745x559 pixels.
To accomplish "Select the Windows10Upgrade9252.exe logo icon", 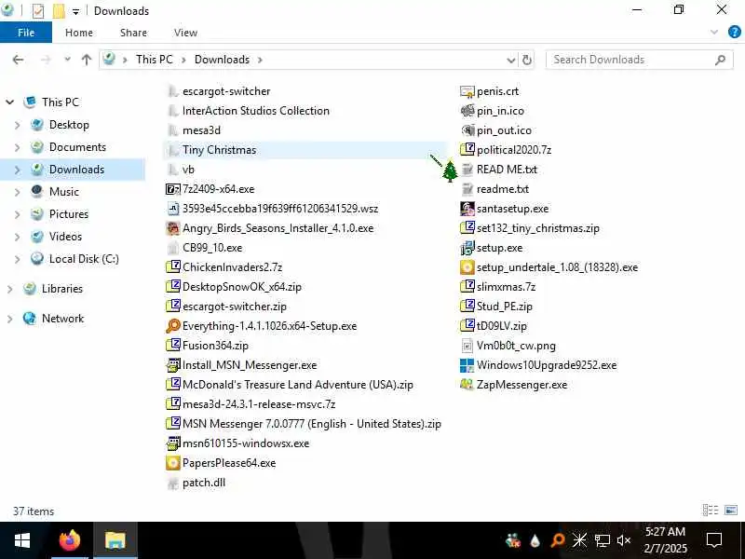I will (467, 365).
